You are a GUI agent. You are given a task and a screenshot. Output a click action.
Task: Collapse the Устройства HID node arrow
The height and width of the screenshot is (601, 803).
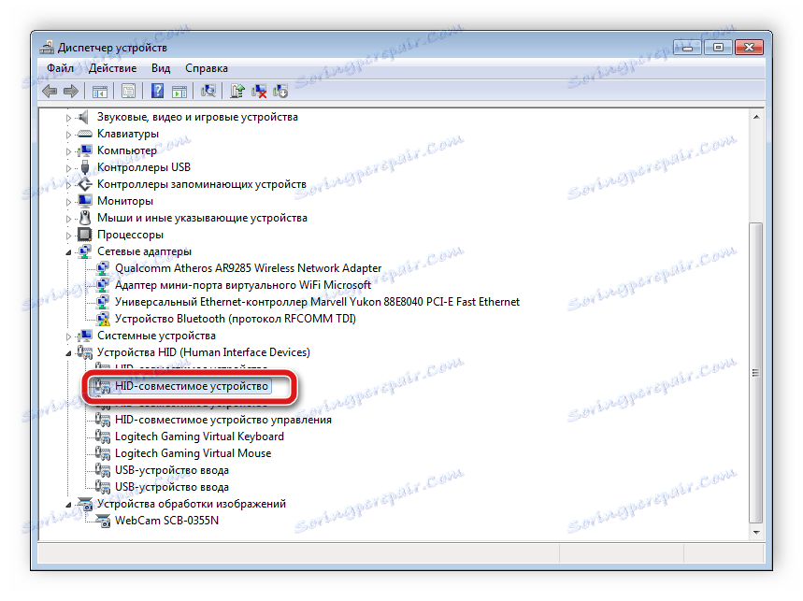(x=68, y=353)
